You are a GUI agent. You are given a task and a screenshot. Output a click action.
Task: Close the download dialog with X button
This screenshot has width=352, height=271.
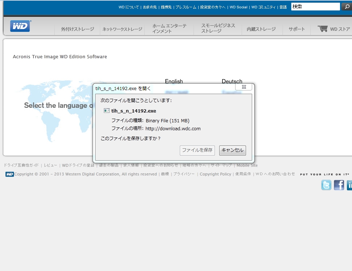[x=243, y=87]
